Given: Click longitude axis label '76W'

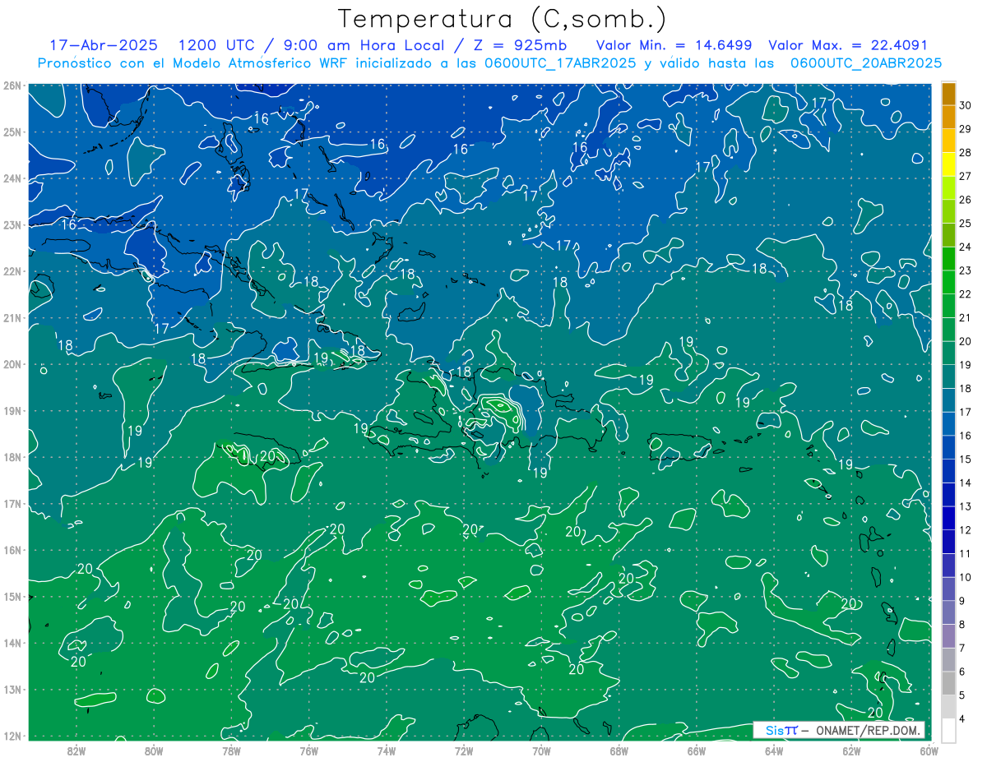Looking at the screenshot, I should tap(308, 750).
